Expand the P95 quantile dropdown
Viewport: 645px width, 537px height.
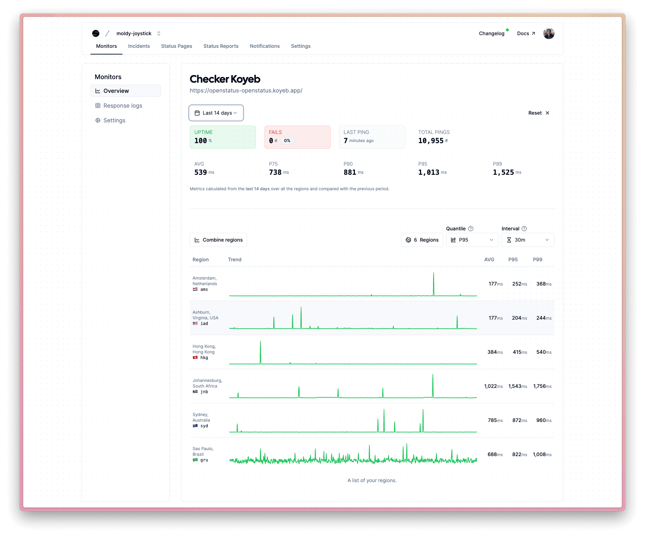coord(472,240)
